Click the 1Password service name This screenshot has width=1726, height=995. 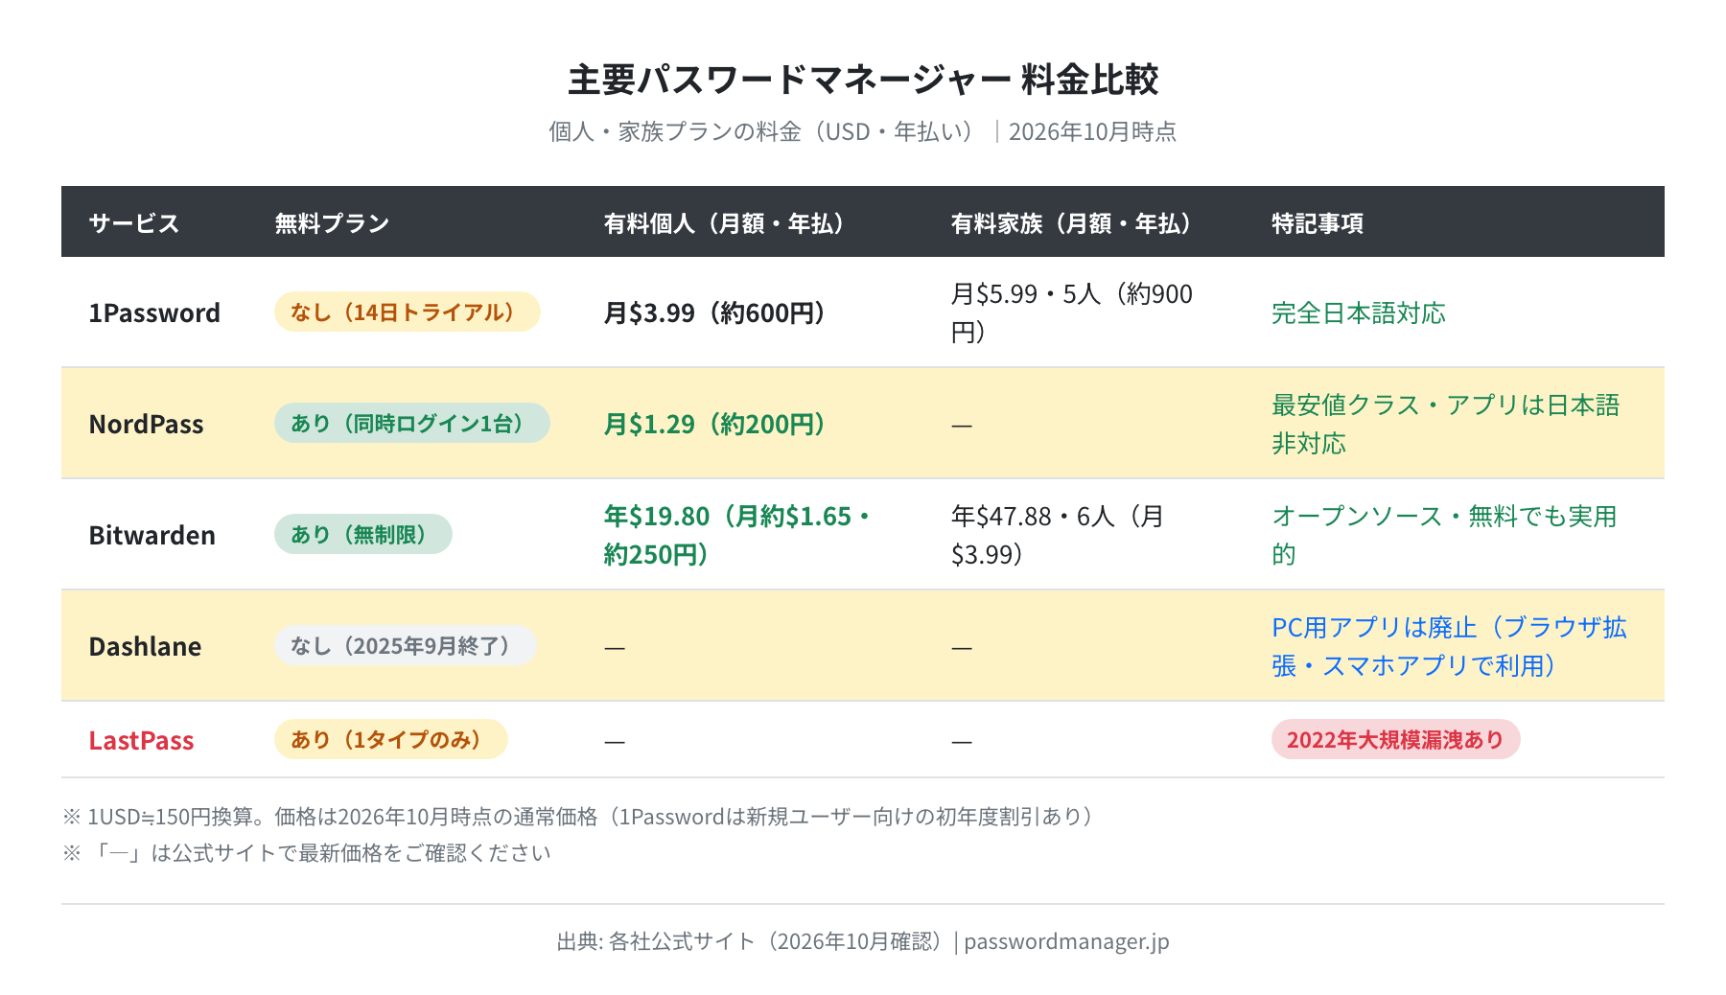click(x=154, y=312)
